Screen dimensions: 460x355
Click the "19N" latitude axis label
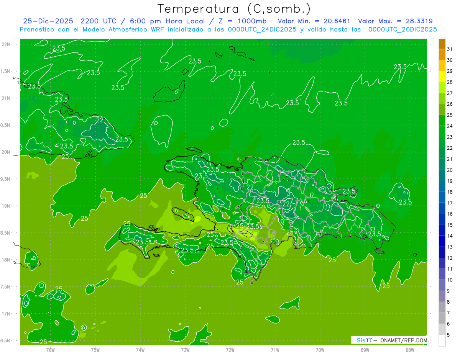pyautogui.click(x=6, y=206)
